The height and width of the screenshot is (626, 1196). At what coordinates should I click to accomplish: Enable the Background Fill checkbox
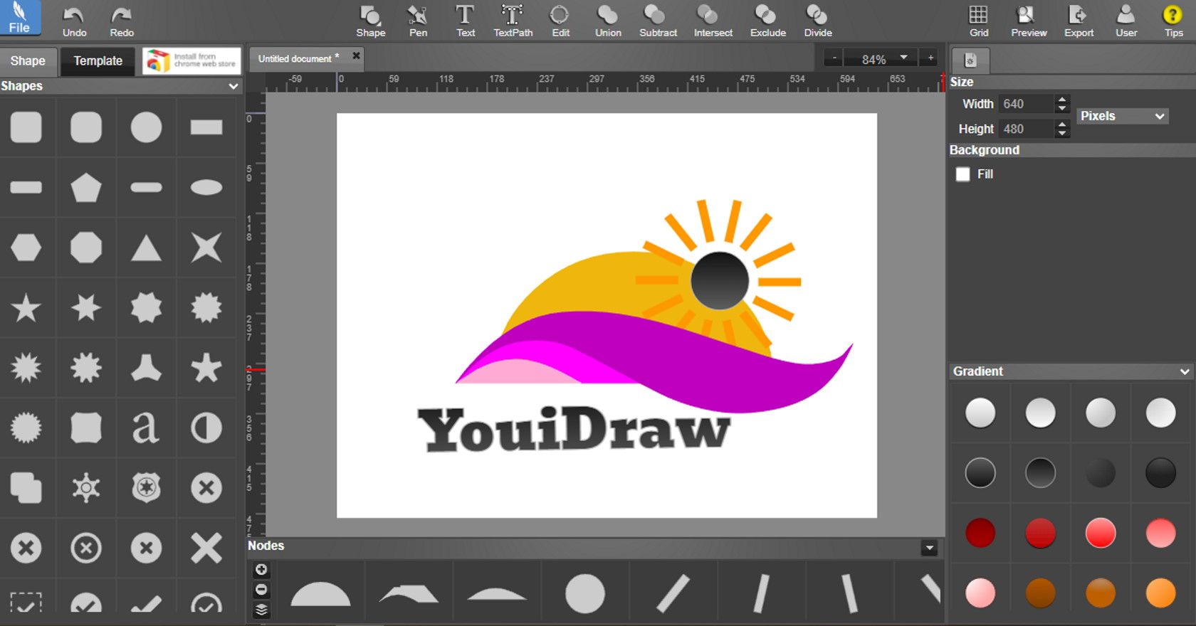coord(962,174)
